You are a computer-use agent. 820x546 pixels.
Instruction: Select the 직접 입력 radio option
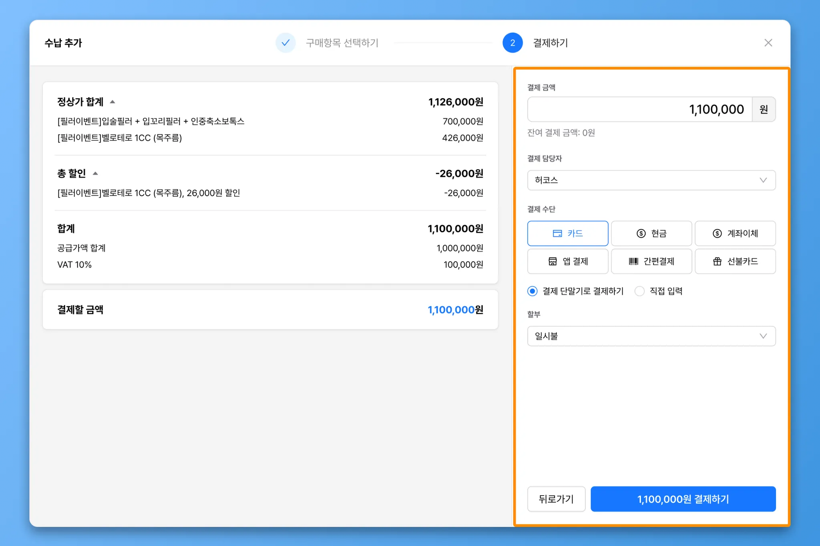point(639,291)
